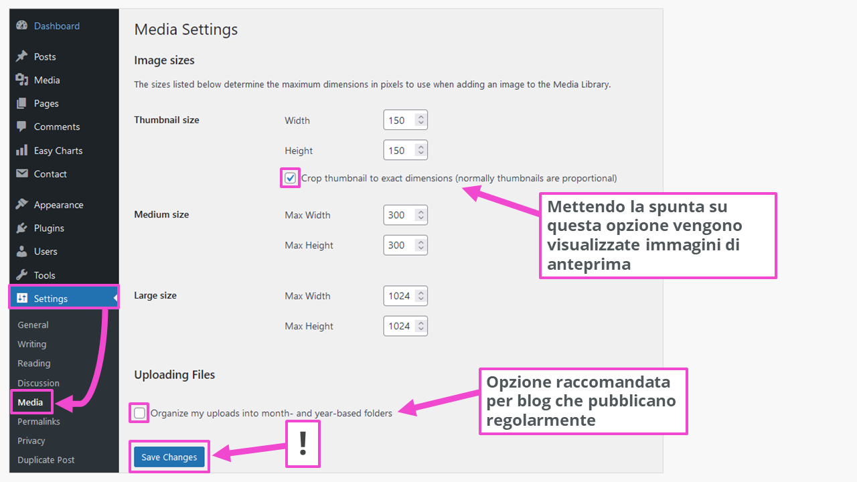The width and height of the screenshot is (857, 482).
Task: Open the Comments speech bubble icon
Action: coord(21,127)
